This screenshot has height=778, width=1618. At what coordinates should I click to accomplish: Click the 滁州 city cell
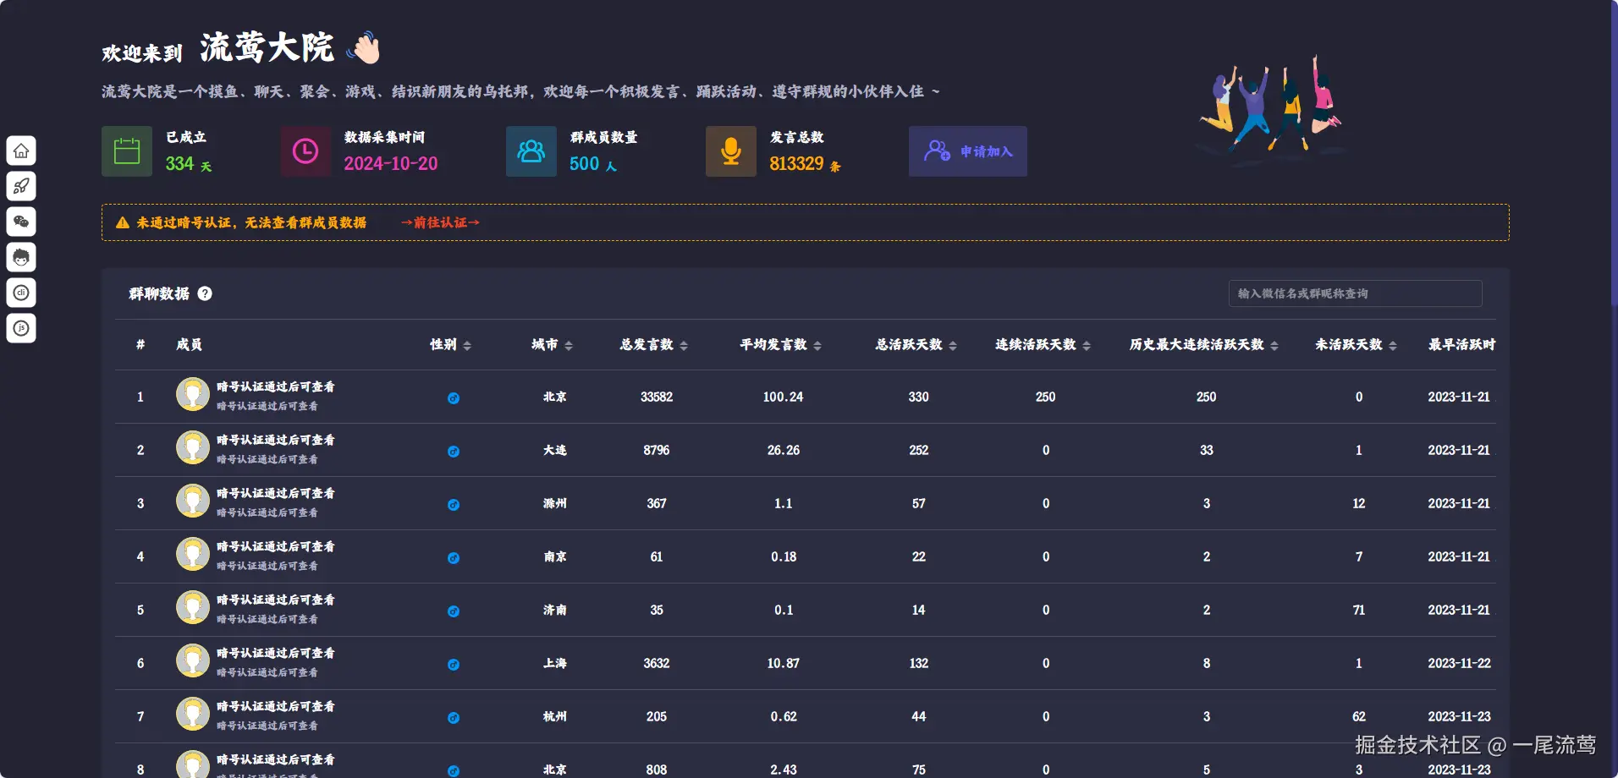click(x=555, y=503)
